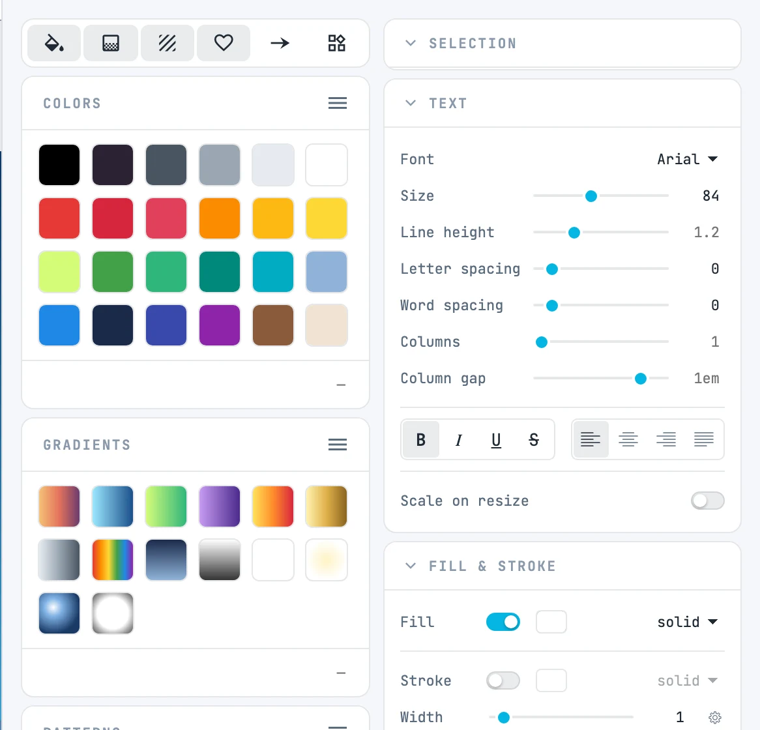The width and height of the screenshot is (760, 730).
Task: Select the blue radial sphere gradient
Action: [59, 613]
